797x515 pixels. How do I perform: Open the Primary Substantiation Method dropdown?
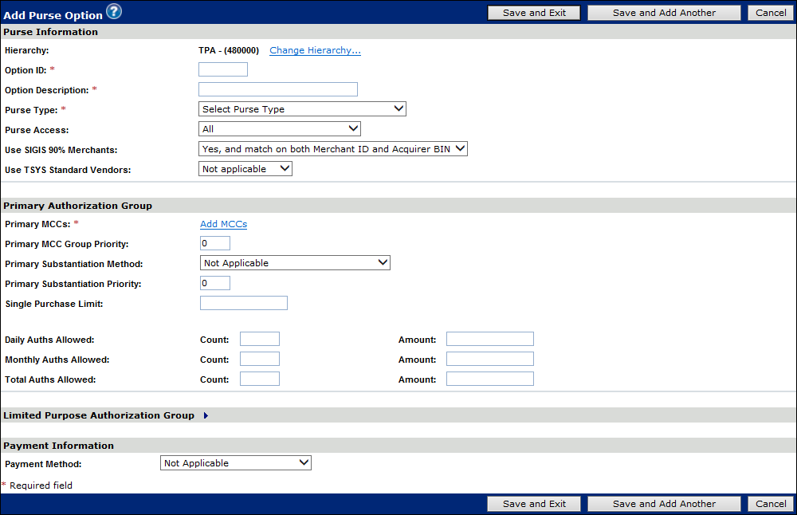click(295, 263)
